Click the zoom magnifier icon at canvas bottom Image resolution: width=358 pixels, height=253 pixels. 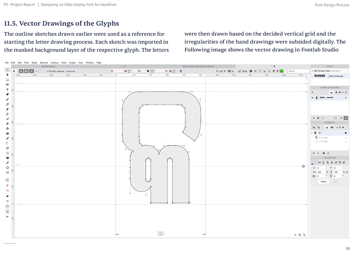pyautogui.click(x=300, y=235)
